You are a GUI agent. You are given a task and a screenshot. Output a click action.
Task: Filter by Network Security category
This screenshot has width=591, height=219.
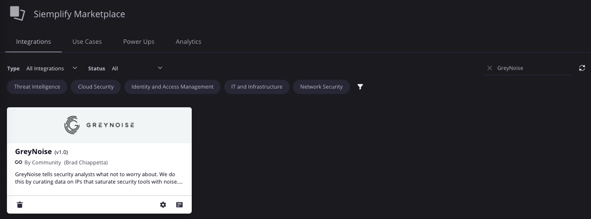tap(321, 87)
